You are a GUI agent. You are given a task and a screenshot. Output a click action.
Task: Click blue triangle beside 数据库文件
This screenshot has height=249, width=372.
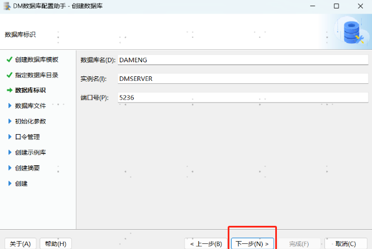10,106
